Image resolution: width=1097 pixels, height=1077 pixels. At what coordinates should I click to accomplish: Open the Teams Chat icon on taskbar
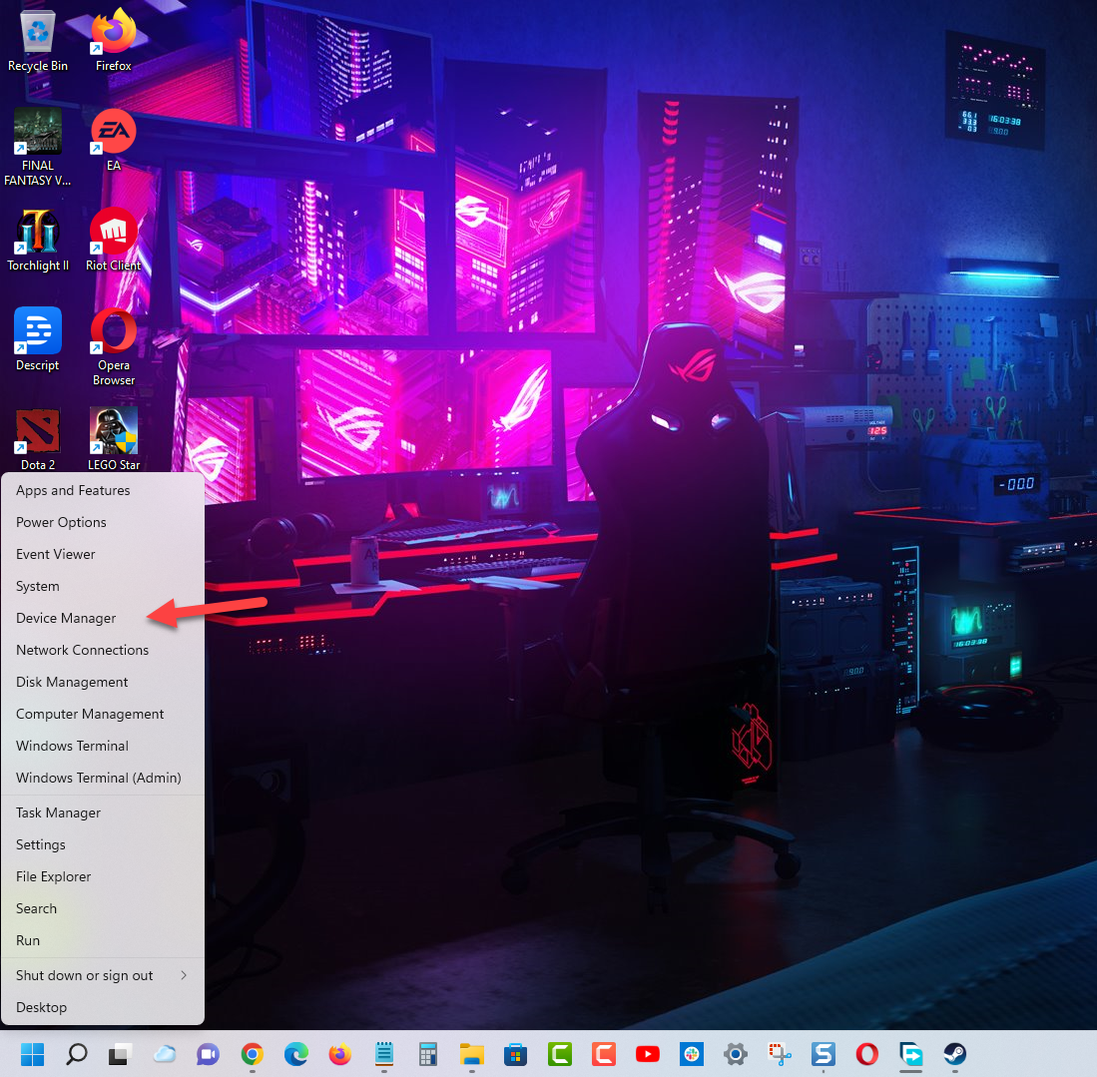[208, 1054]
